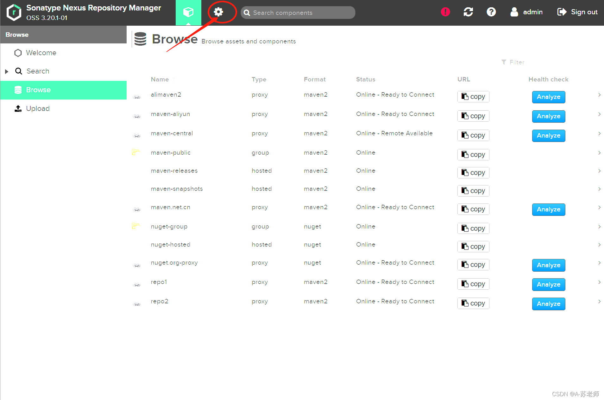The height and width of the screenshot is (400, 604).
Task: Copy URL for nuget-hosted
Action: tap(473, 247)
